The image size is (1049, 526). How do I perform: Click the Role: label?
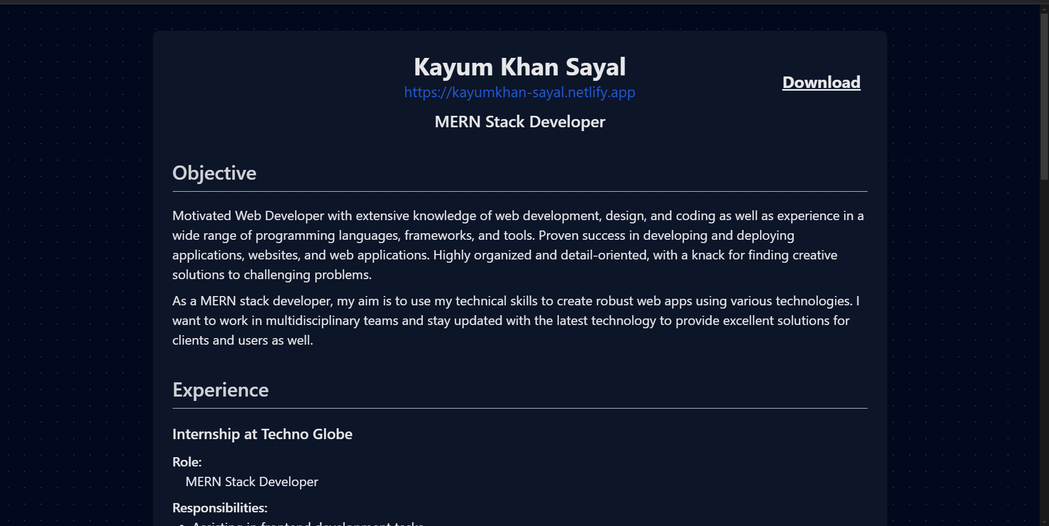(187, 462)
